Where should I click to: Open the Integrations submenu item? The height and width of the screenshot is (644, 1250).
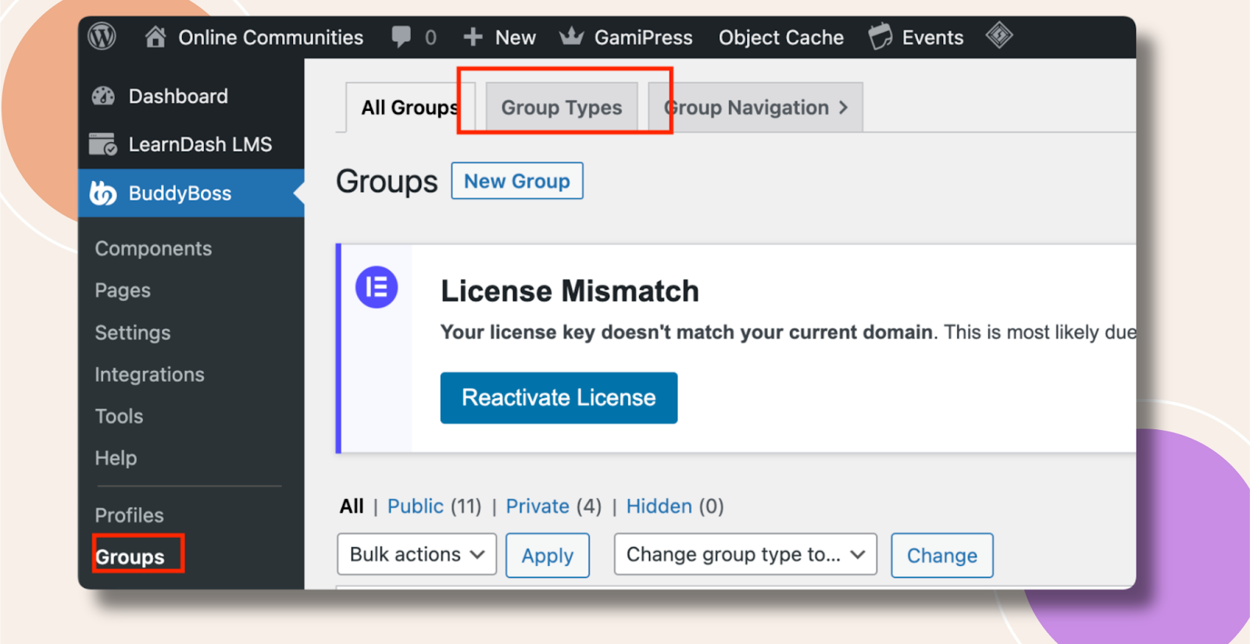click(x=149, y=375)
